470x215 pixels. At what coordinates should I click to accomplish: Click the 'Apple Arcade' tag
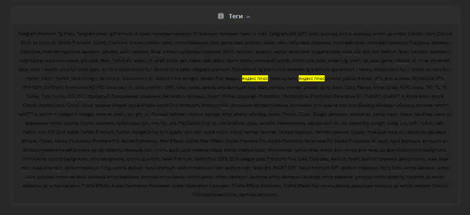tap(141, 105)
